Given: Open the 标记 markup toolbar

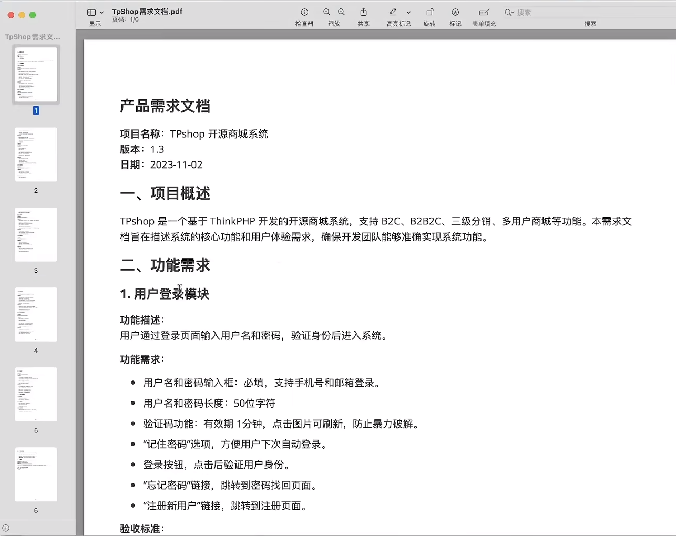Looking at the screenshot, I should pos(455,12).
